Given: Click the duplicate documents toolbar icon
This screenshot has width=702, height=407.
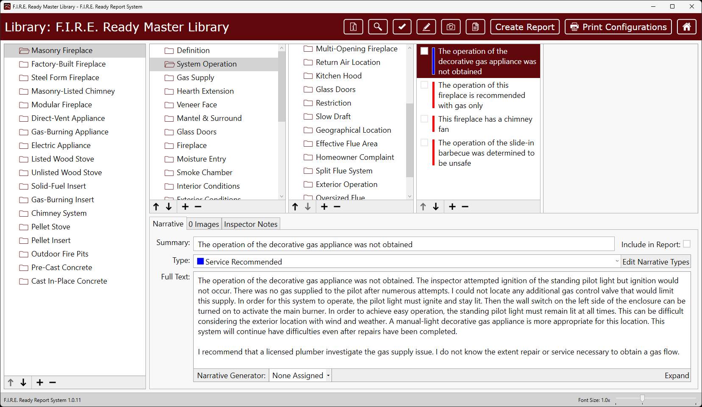Looking at the screenshot, I should point(475,26).
